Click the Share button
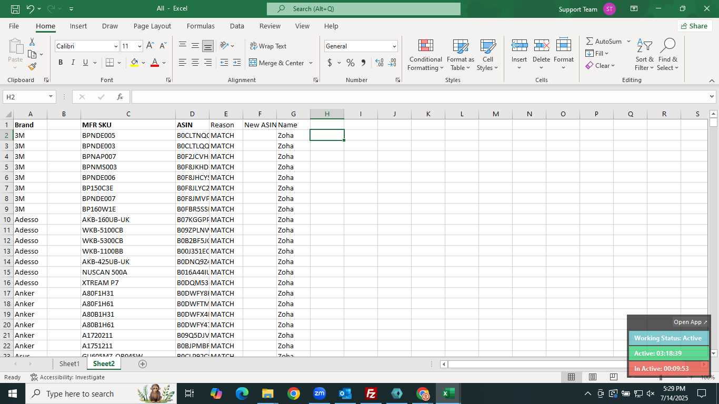Image resolution: width=719 pixels, height=404 pixels. [x=694, y=26]
